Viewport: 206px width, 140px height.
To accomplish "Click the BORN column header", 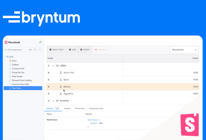I will tap(161, 58).
